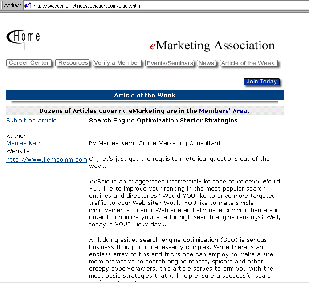
Task: Click the article title 'Search Engine Optimization Starter Strategies'
Action: click(x=163, y=121)
